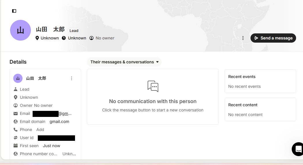Click No recent events text
The image size is (303, 165).
(x=244, y=86)
